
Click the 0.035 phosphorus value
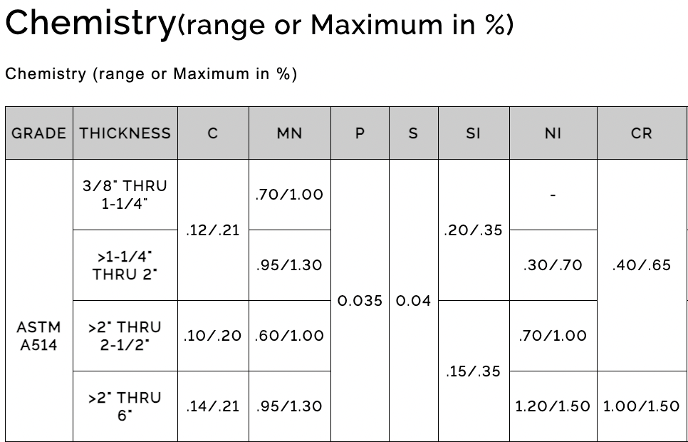coord(360,301)
